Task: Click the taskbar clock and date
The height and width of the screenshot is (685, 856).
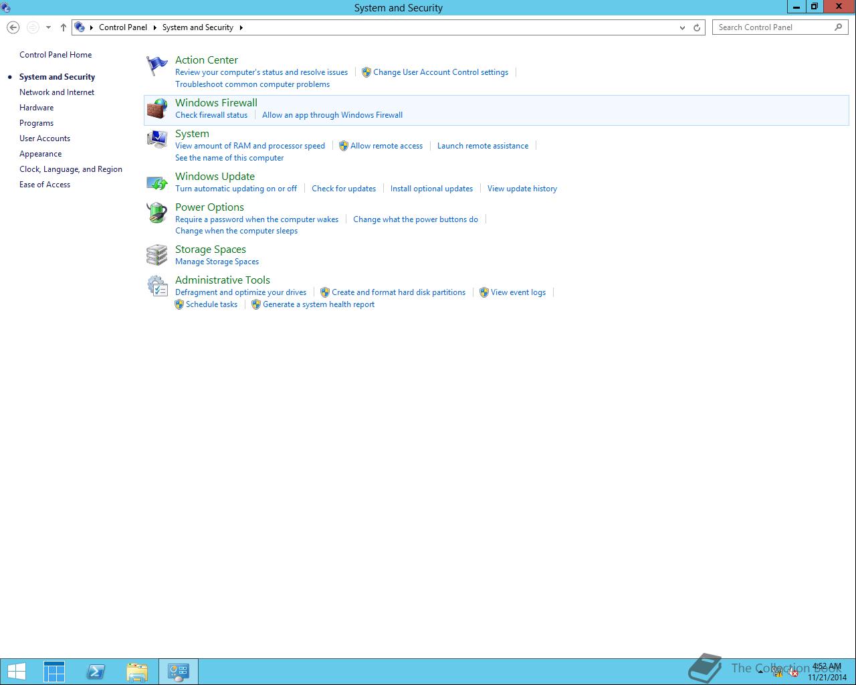Action: coord(827,672)
